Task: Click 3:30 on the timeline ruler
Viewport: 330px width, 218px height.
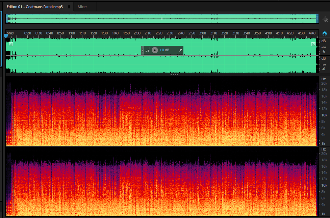Action: pos(236,33)
